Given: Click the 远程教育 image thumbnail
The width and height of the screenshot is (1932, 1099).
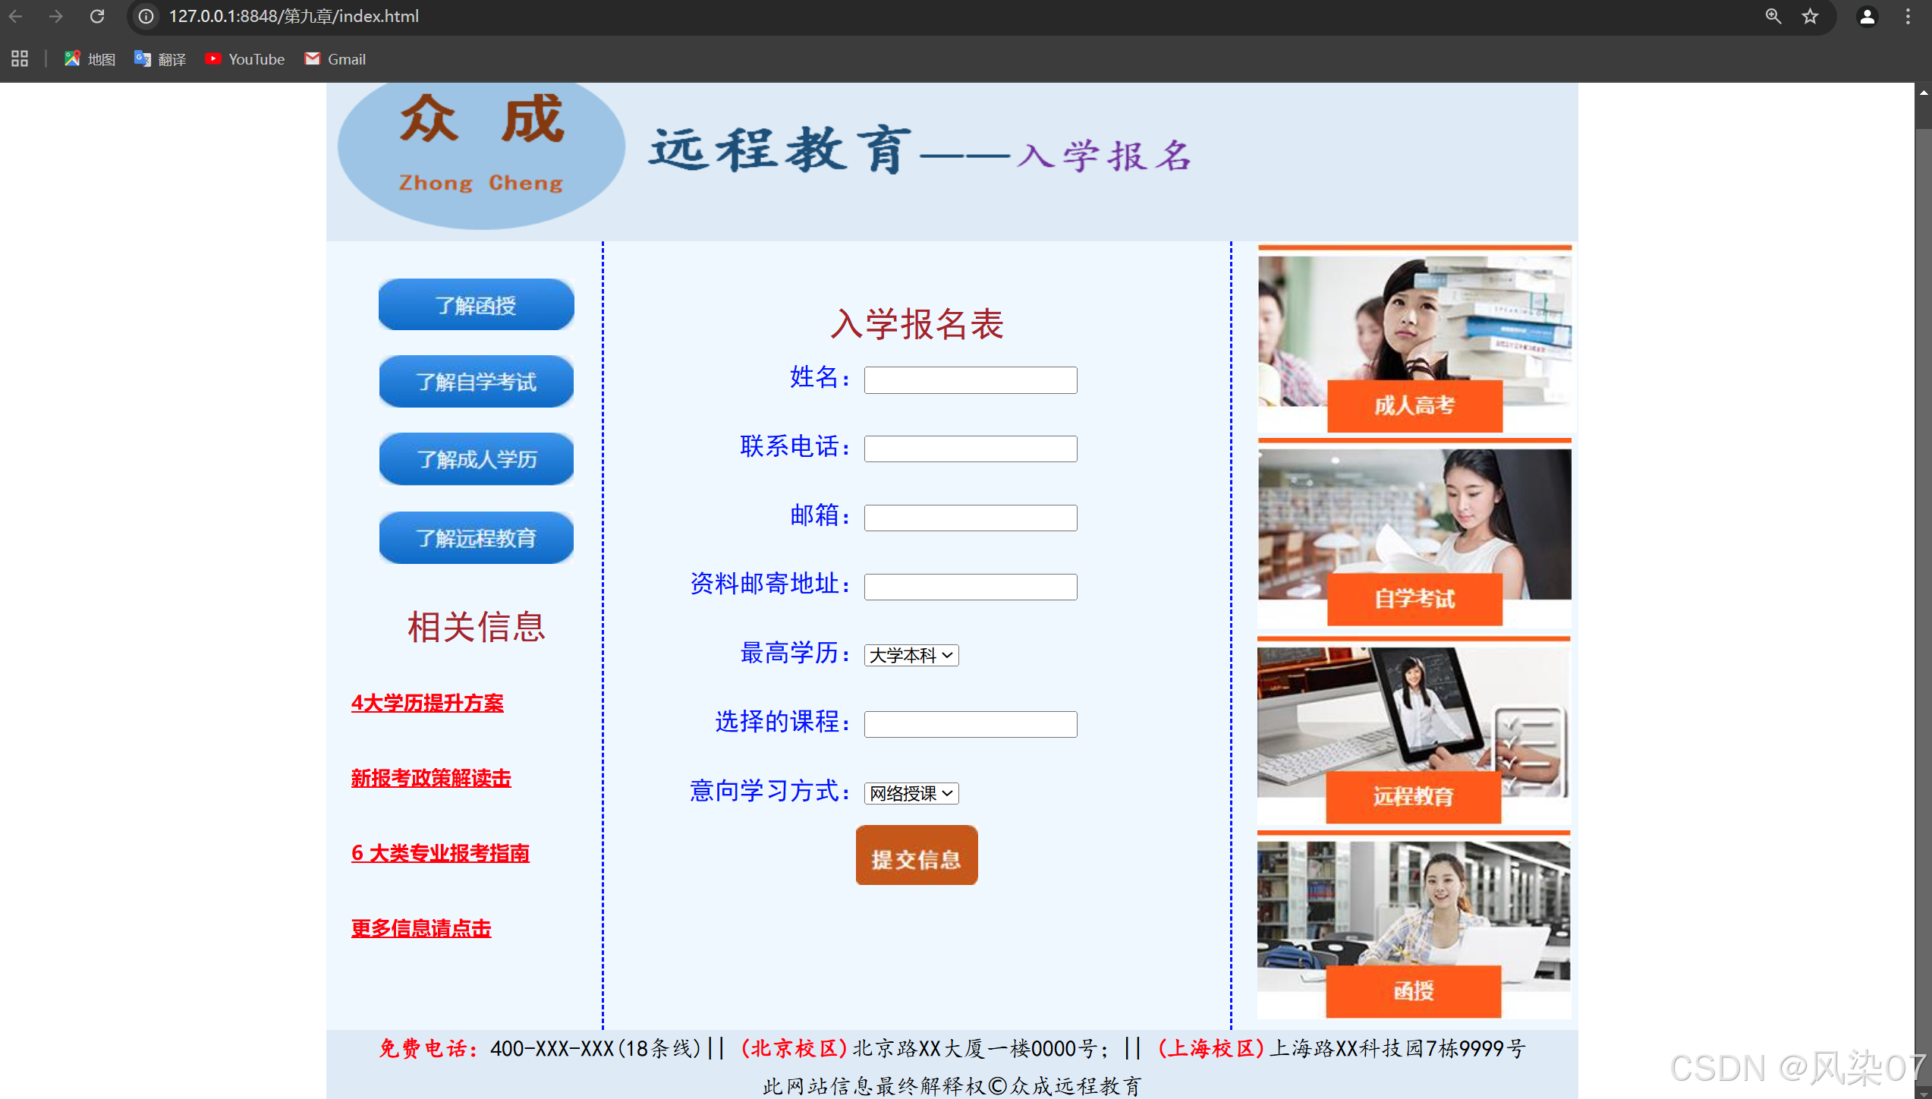Looking at the screenshot, I should pos(1414,731).
